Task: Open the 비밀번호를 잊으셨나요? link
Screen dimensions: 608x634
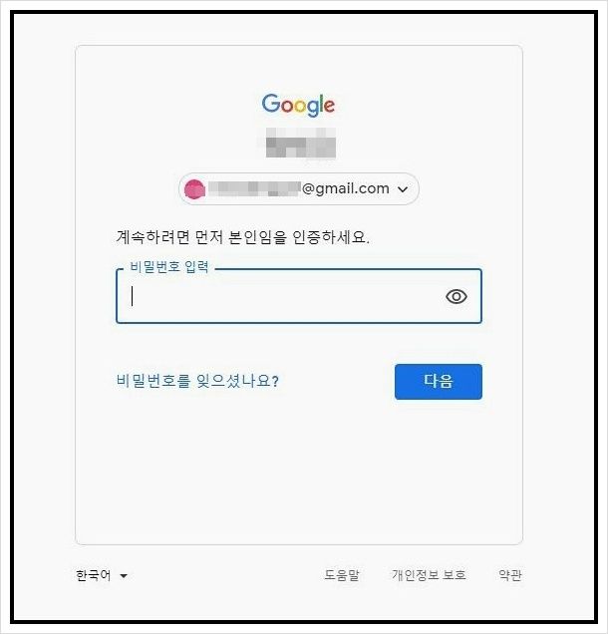Action: coord(197,381)
